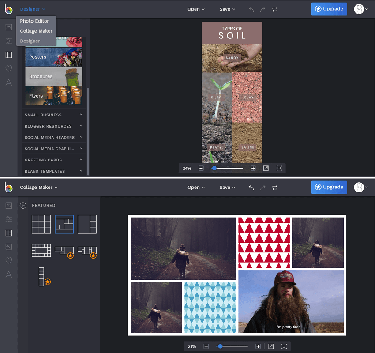This screenshot has height=353, width=375.
Task: Undo the last action in Collage Maker toolbar
Action: point(251,188)
